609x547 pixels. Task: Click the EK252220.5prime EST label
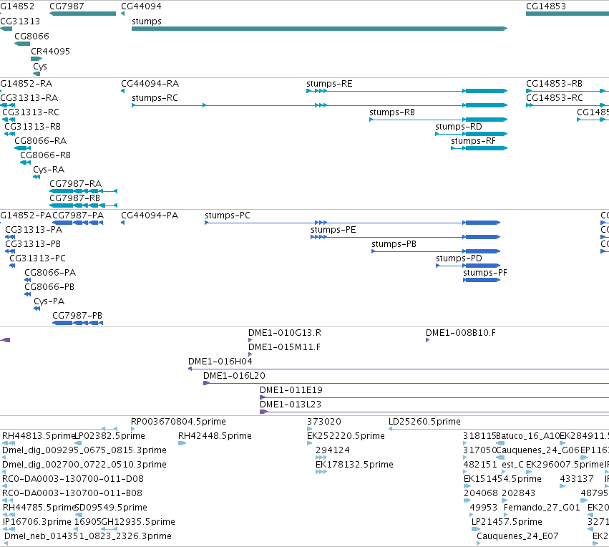pos(346,436)
